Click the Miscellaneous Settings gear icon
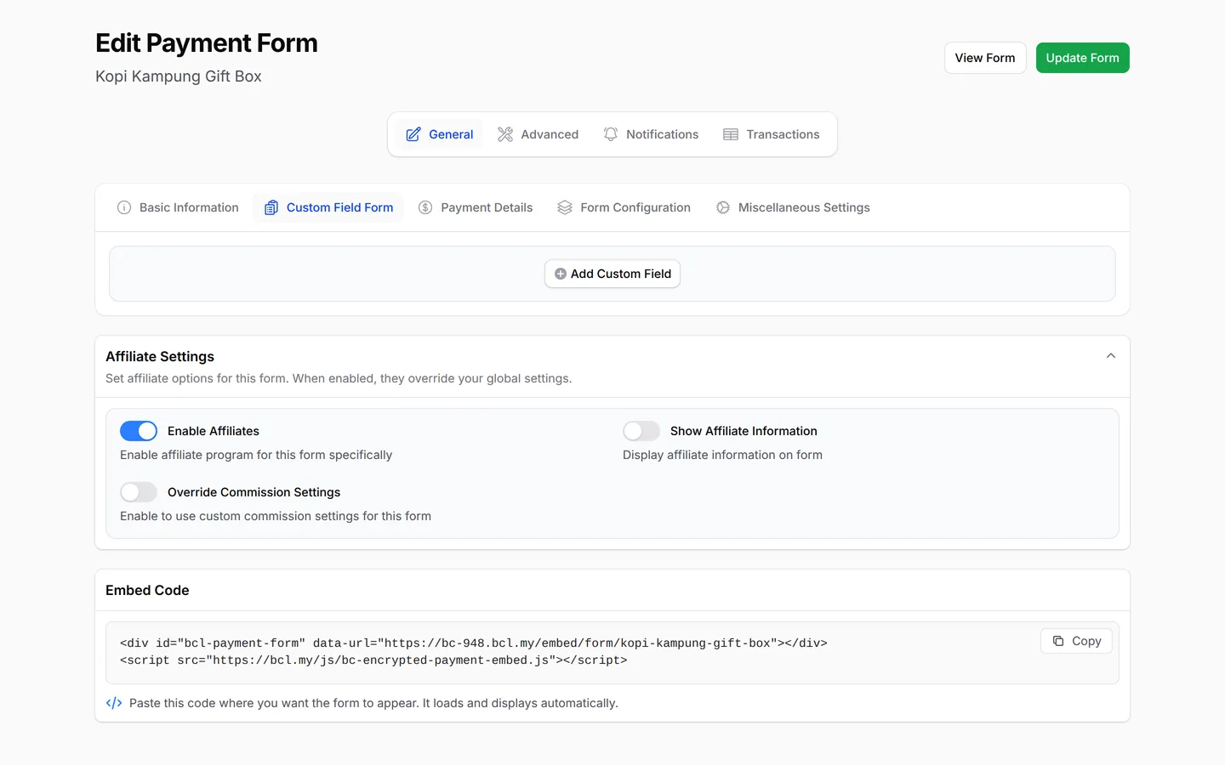 pos(723,207)
